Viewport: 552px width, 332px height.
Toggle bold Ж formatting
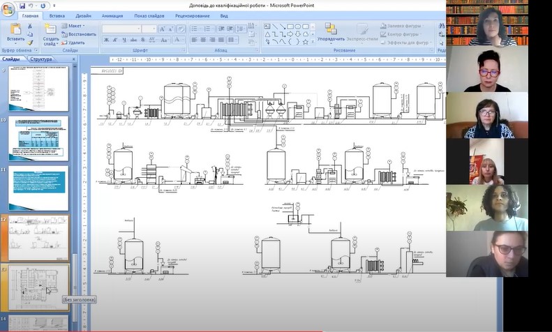(106, 40)
